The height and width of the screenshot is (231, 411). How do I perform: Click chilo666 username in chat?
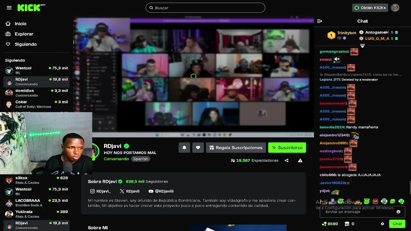pyautogui.click(x=328, y=175)
